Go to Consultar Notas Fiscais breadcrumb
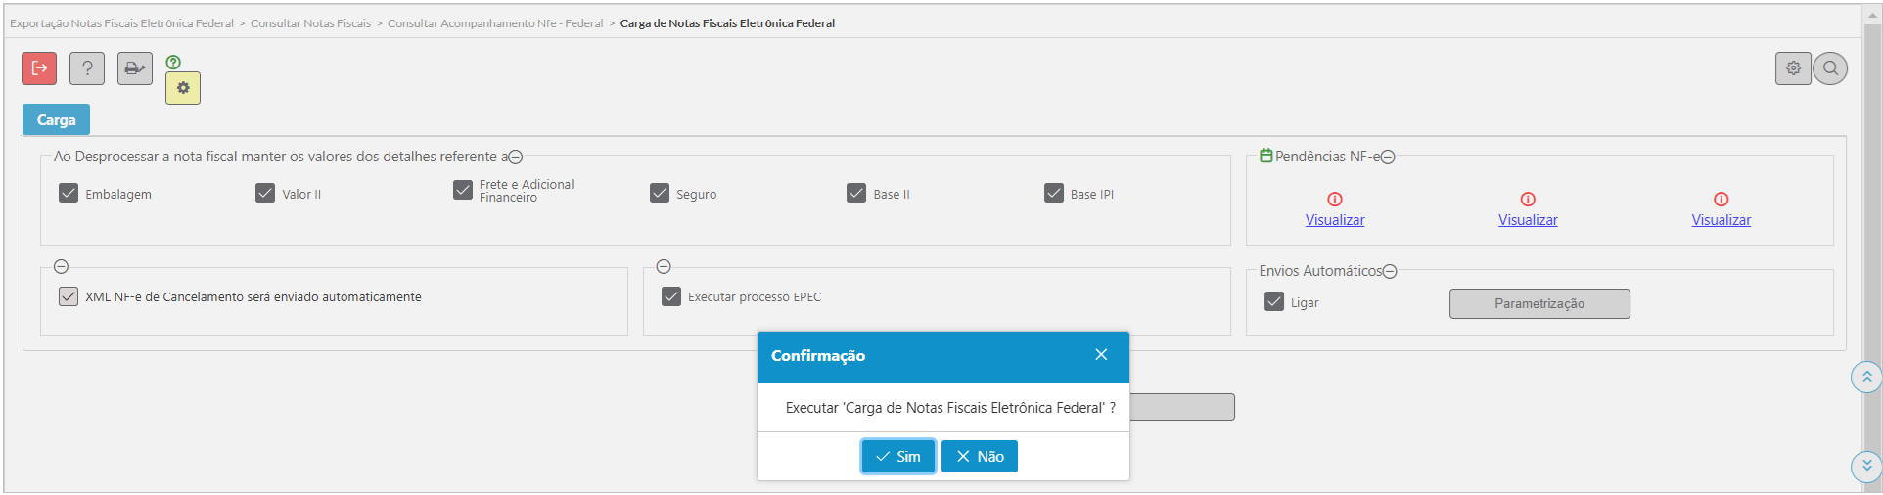 click(x=310, y=23)
